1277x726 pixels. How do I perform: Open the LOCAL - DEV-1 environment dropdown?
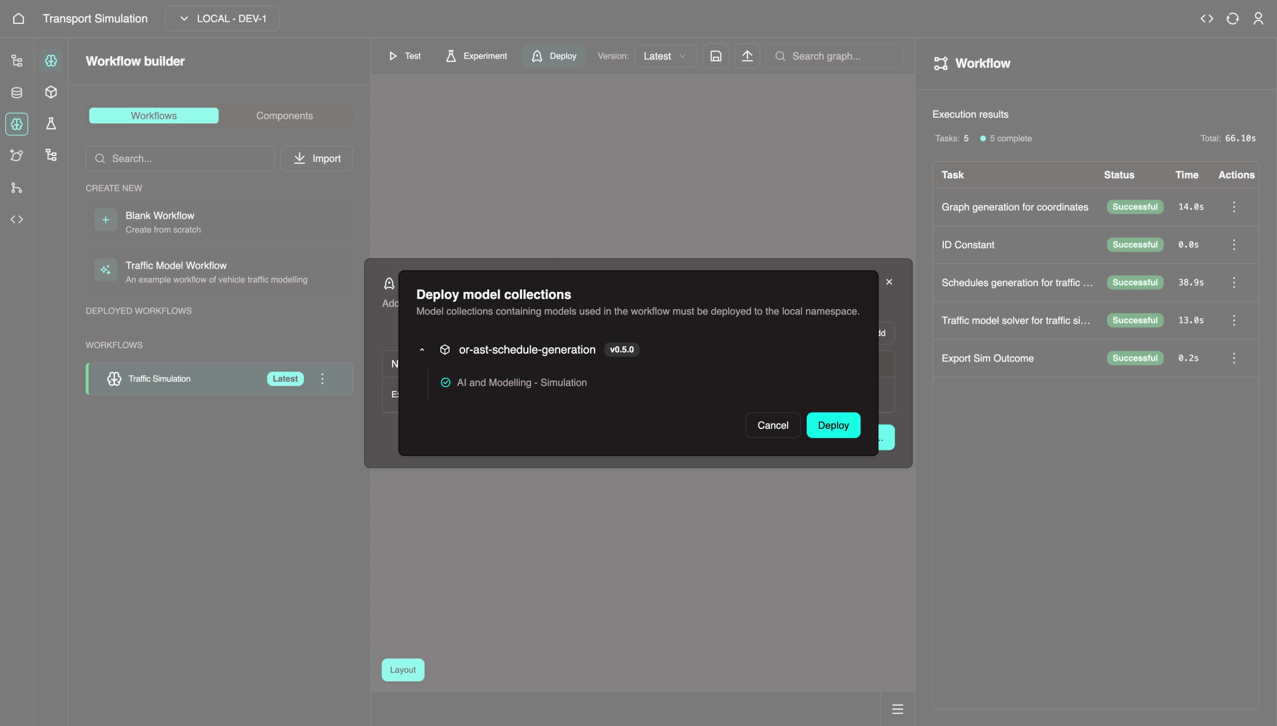[222, 19]
